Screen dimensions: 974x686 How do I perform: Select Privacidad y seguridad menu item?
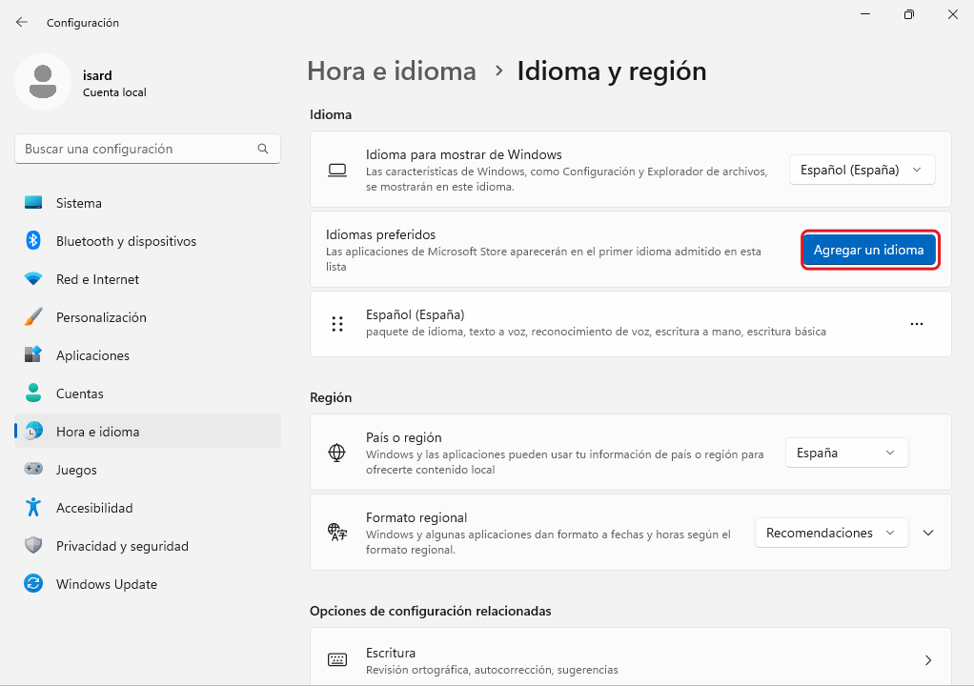pos(122,546)
